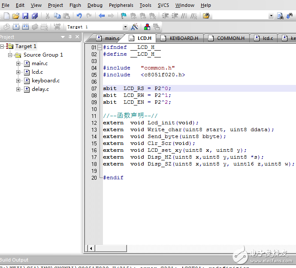Open Options for Target wand icon
Screen dimensions: 296x268
click(135, 27)
